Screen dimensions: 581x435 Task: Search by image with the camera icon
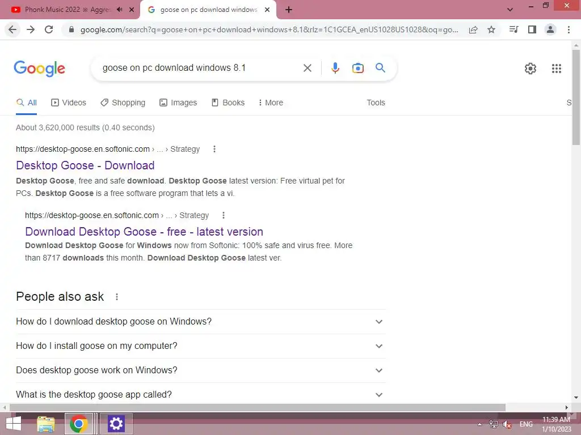tap(358, 68)
